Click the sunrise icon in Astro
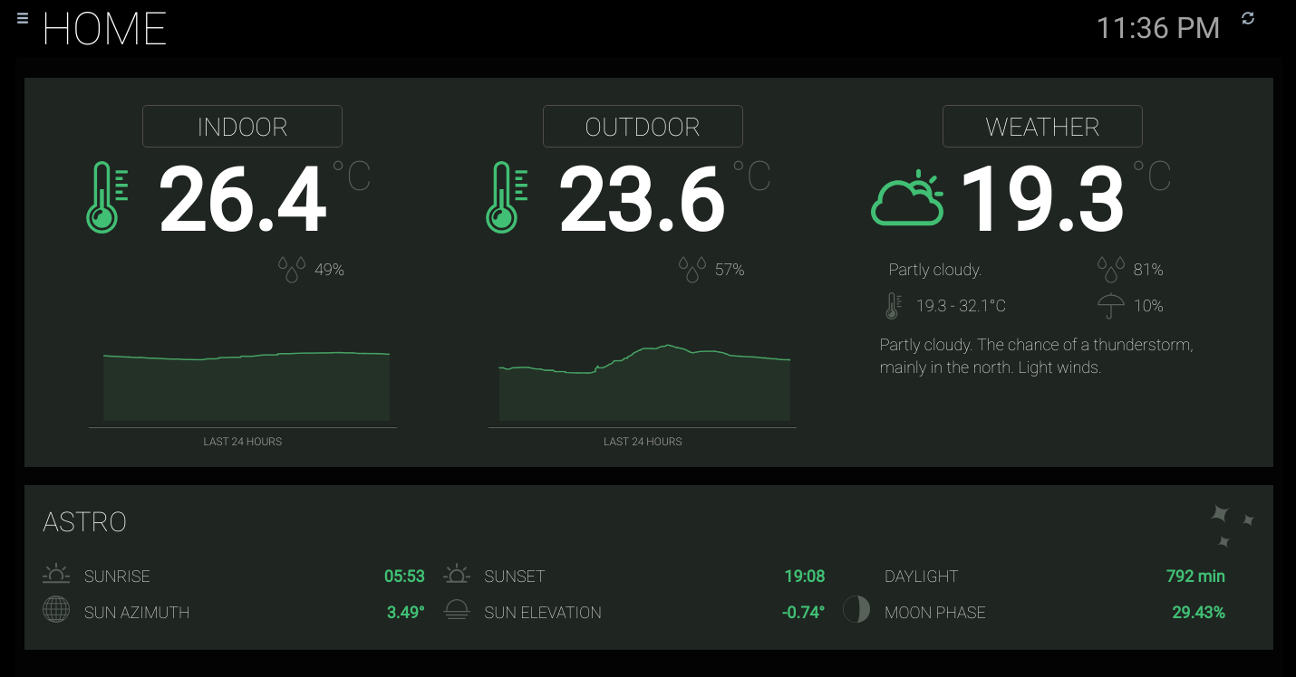This screenshot has width=1296, height=677. click(56, 574)
